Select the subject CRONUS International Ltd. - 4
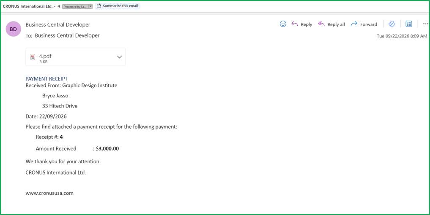 coord(32,6)
